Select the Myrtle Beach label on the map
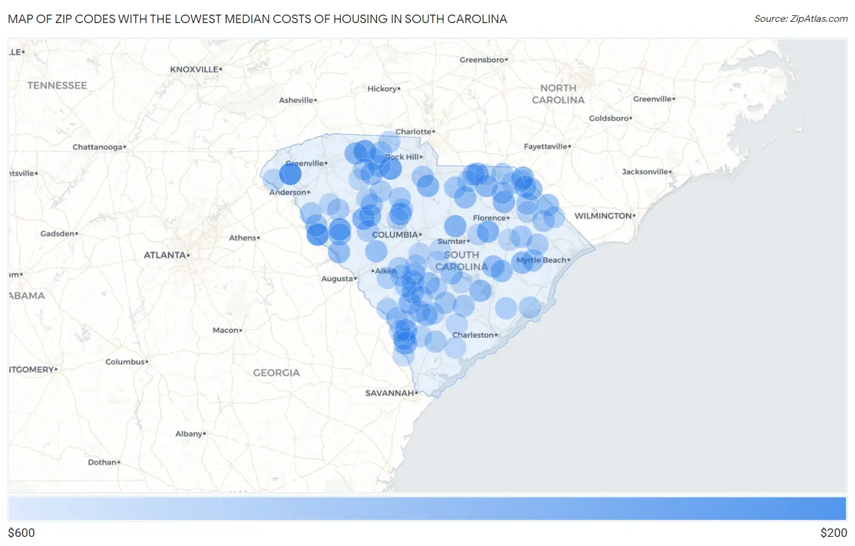Viewport: 855px width, 546px height. (x=542, y=260)
